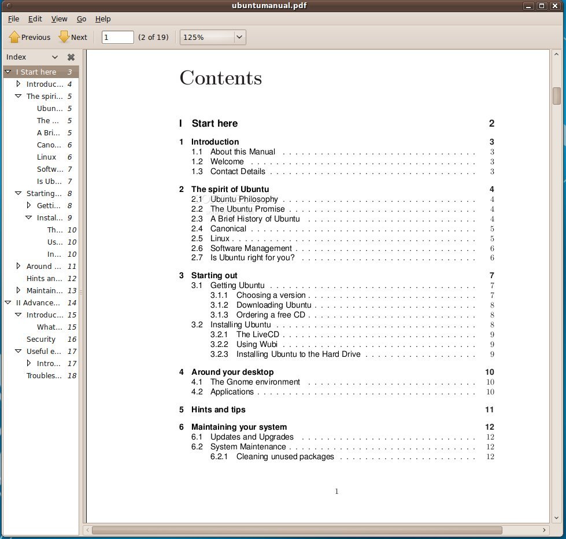Open the File menu
Viewport: 566px width, 539px height.
tap(13, 19)
